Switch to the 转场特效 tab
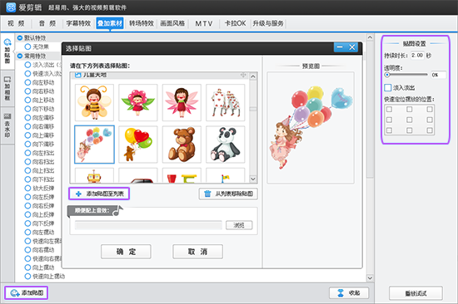This screenshot has height=304, width=458. click(142, 23)
